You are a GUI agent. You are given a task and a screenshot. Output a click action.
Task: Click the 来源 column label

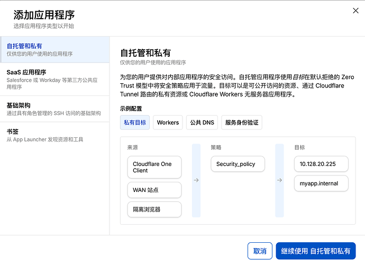(x=132, y=147)
